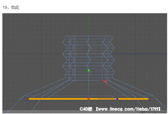
Task: Click the red X-axis handle on the orange bar
Action: point(89,99)
